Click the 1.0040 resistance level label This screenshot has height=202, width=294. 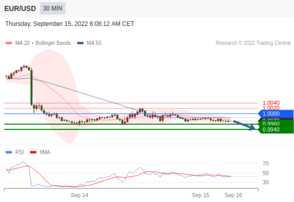[271, 103]
